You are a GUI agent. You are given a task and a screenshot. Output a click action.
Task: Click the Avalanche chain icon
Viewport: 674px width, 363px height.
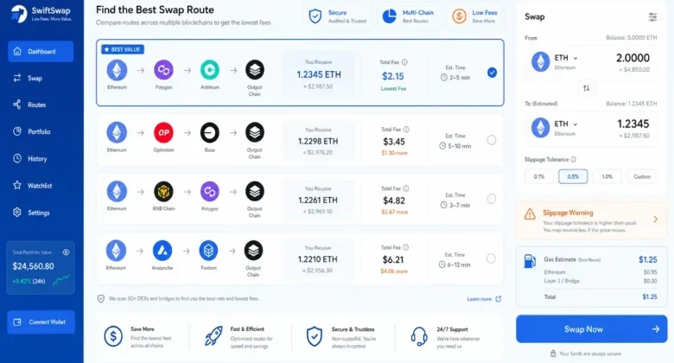pyautogui.click(x=162, y=251)
